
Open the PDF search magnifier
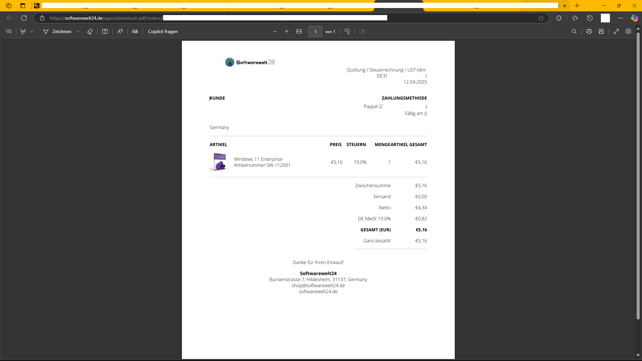(574, 31)
